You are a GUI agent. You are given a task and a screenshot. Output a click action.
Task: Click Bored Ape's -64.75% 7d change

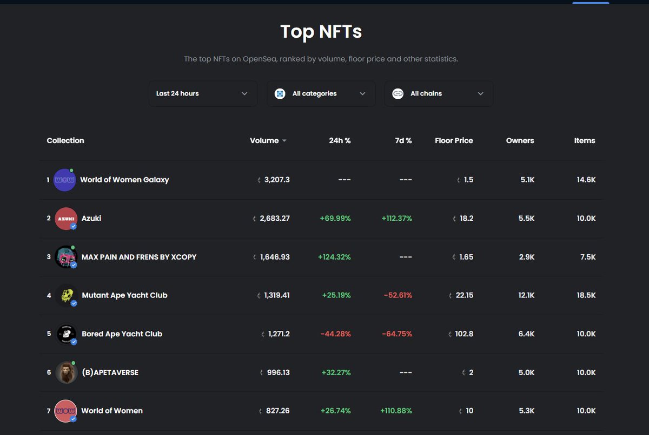click(x=397, y=334)
